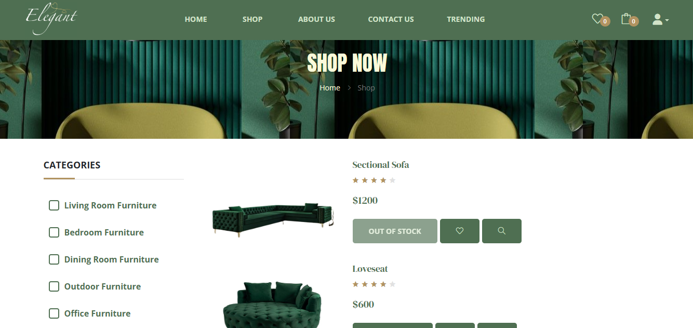Add Sectional Sofa to wishlist
This screenshot has width=693, height=328.
click(460, 231)
